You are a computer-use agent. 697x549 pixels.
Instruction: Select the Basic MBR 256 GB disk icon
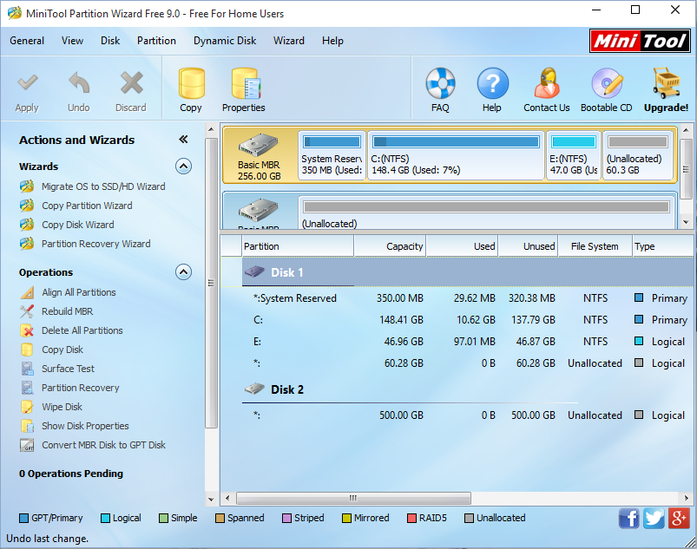[x=259, y=145]
